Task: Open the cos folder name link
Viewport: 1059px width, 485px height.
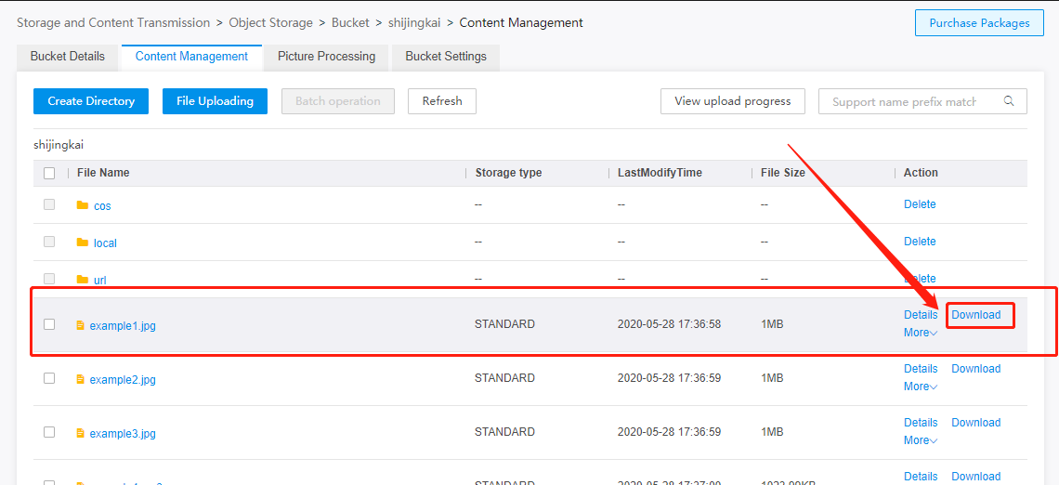Action: [x=103, y=206]
